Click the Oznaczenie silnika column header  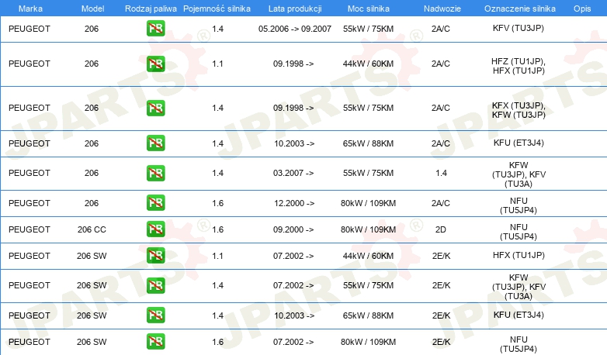pos(519,9)
